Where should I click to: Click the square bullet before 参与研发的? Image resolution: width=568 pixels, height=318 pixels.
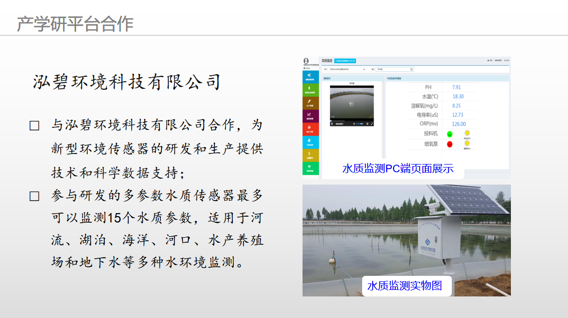point(35,196)
